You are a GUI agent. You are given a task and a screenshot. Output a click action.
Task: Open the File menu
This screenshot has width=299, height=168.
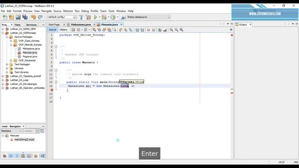[3, 11]
